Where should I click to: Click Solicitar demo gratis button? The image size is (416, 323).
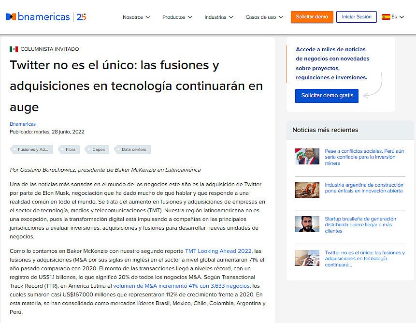click(327, 96)
